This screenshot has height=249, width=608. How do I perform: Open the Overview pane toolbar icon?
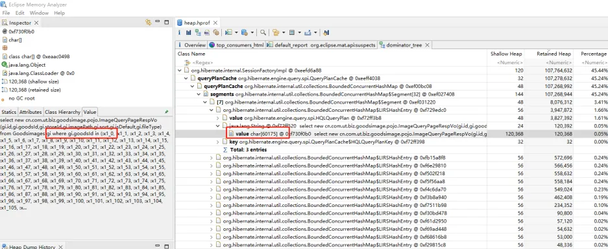pos(179,32)
